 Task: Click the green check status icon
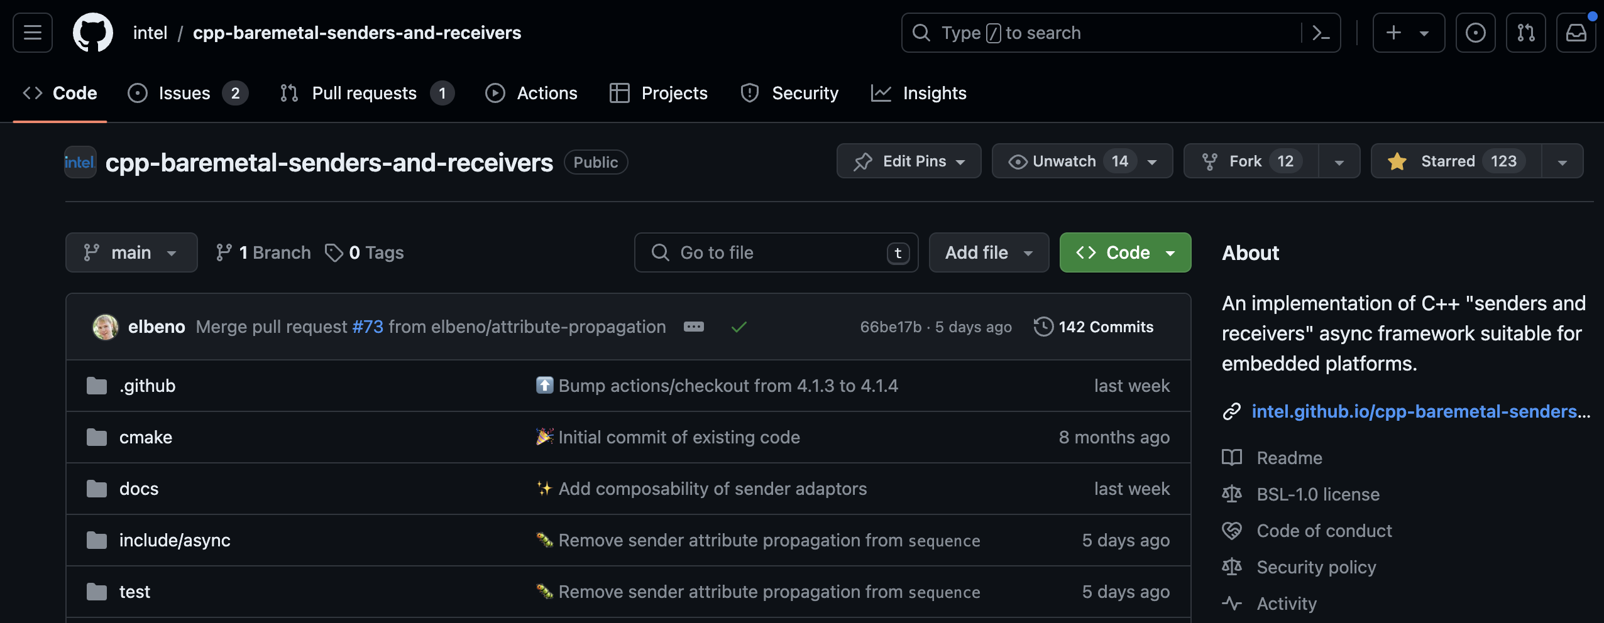pyautogui.click(x=739, y=327)
